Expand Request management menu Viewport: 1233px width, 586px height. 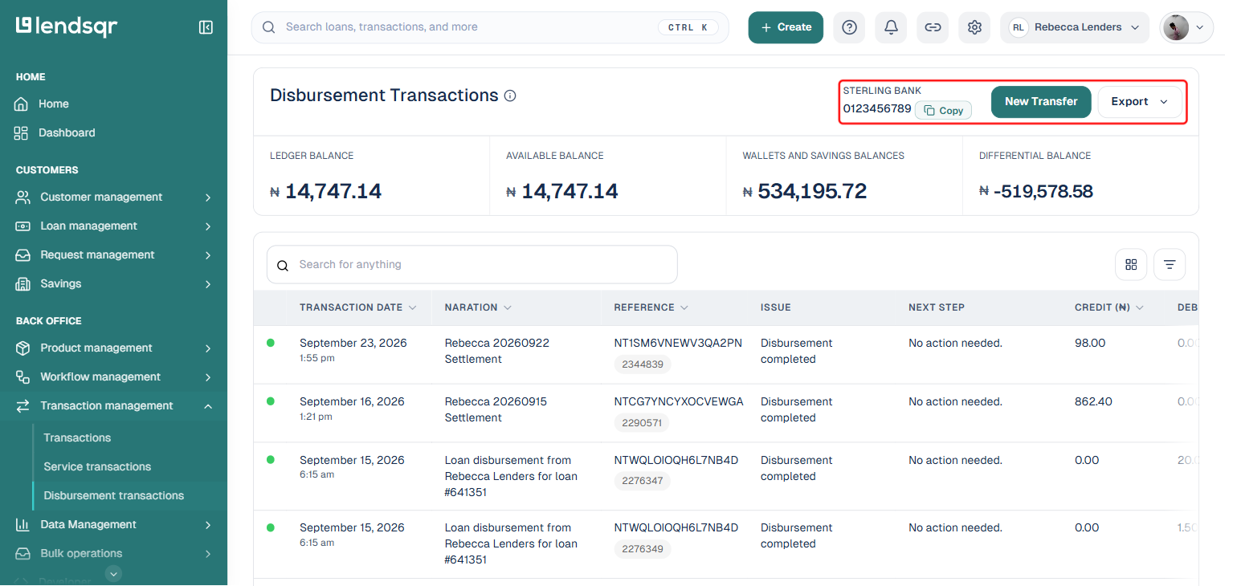[x=113, y=254]
